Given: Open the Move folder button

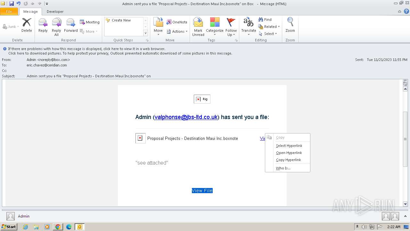Looking at the screenshot, I should coord(158,27).
